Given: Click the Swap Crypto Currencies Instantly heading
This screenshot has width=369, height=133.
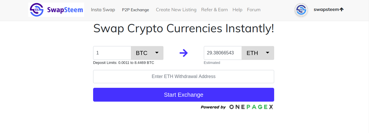Looking at the screenshot, I should click(184, 29).
